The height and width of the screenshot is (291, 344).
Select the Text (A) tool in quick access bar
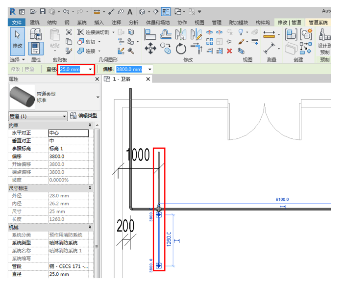pyautogui.click(x=130, y=12)
